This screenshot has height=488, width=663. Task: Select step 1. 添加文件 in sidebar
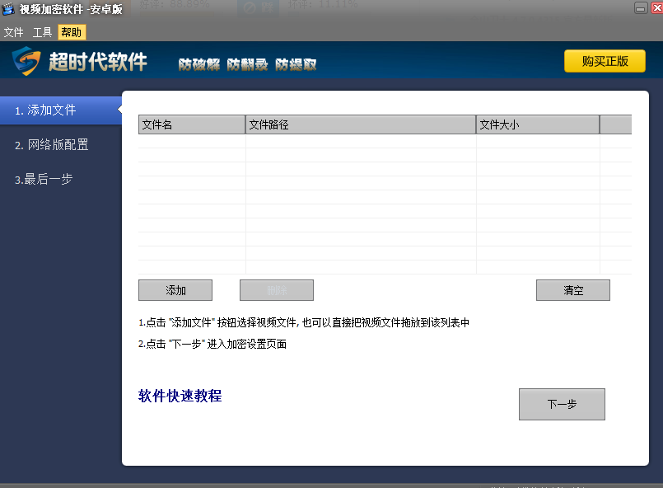point(61,110)
